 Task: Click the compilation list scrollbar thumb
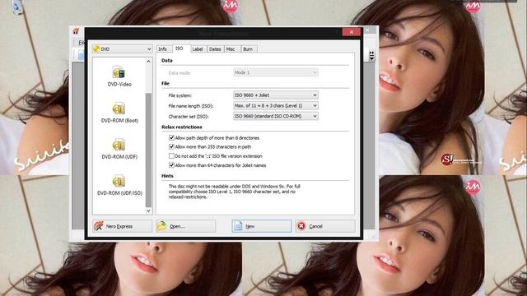coord(148,150)
